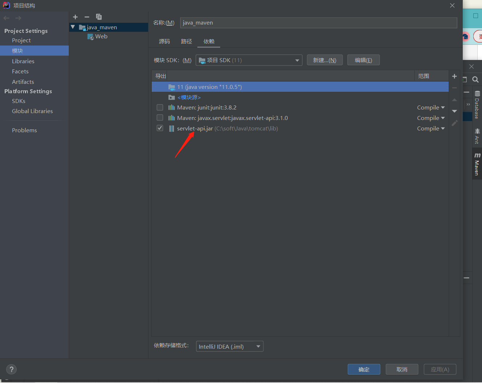Open help with the question mark icon
The height and width of the screenshot is (383, 482).
[12, 369]
